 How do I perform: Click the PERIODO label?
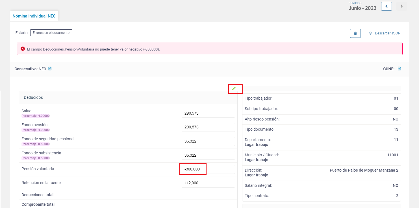coord(355,3)
